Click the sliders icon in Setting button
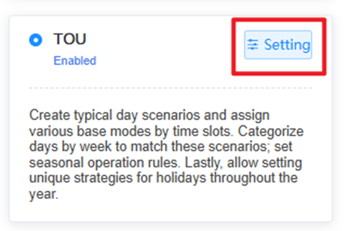 coord(252,45)
